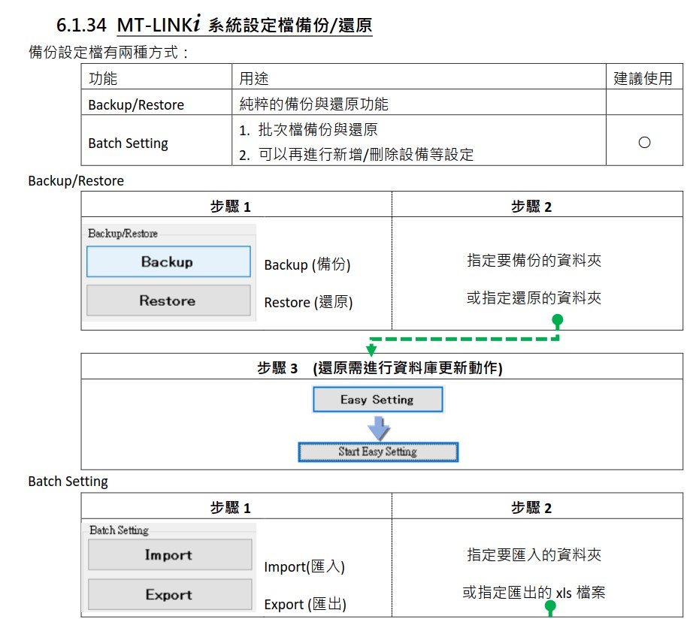
Task: Click the Backup button
Action: 168,261
